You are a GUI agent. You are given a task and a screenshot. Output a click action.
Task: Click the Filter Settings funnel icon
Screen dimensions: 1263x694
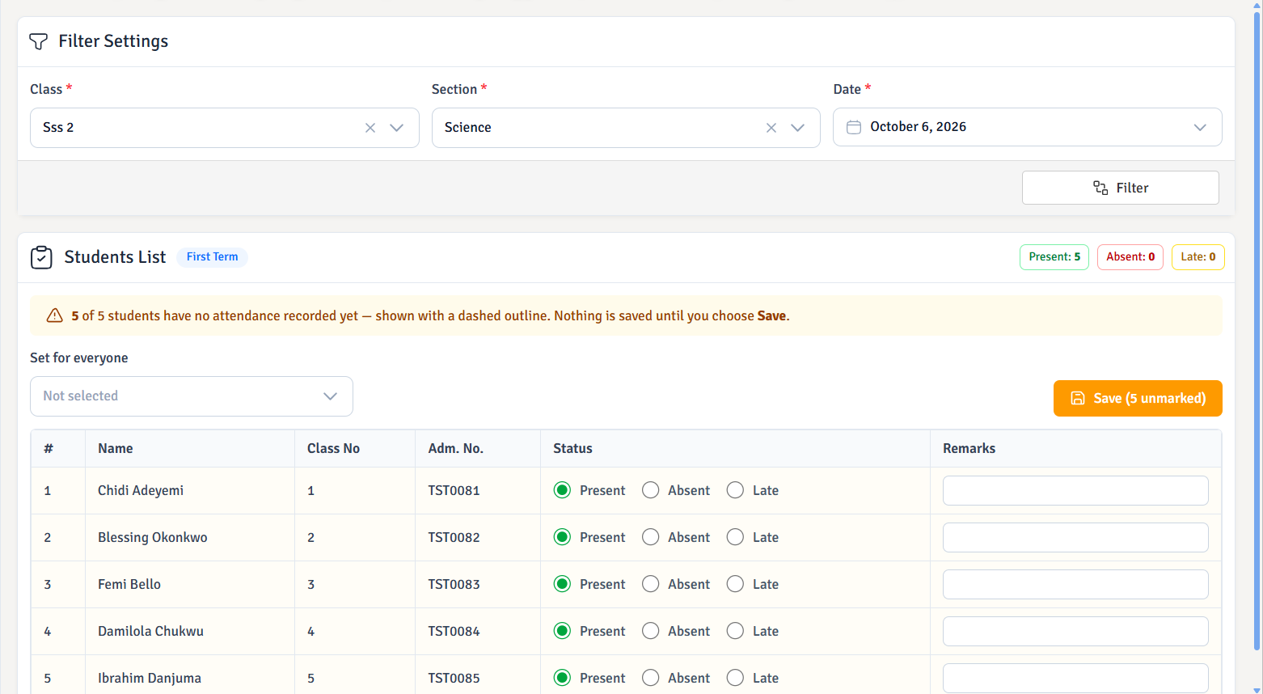tap(38, 41)
